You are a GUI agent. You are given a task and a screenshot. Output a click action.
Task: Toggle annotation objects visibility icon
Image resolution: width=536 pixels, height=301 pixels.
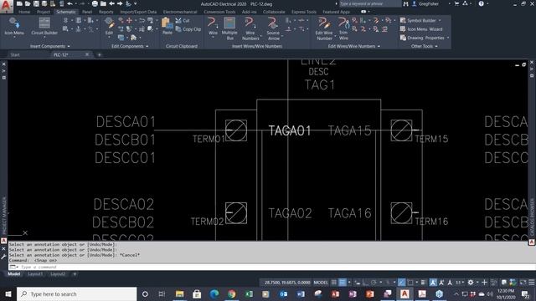point(433,283)
